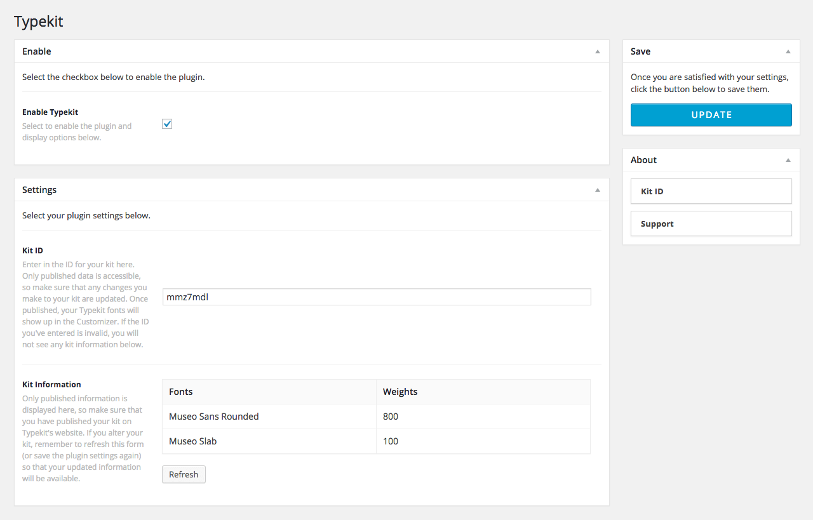Click the Save panel title
Screen dimensions: 813x520
tap(640, 51)
